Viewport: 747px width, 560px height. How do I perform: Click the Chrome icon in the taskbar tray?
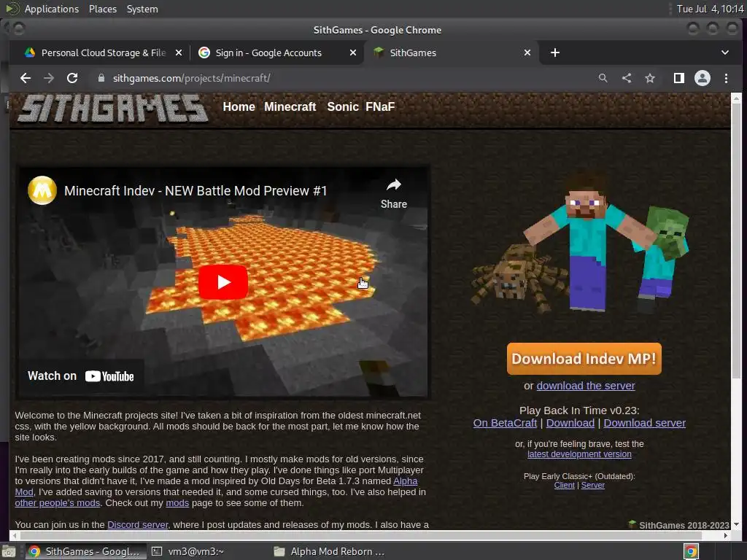click(x=691, y=551)
